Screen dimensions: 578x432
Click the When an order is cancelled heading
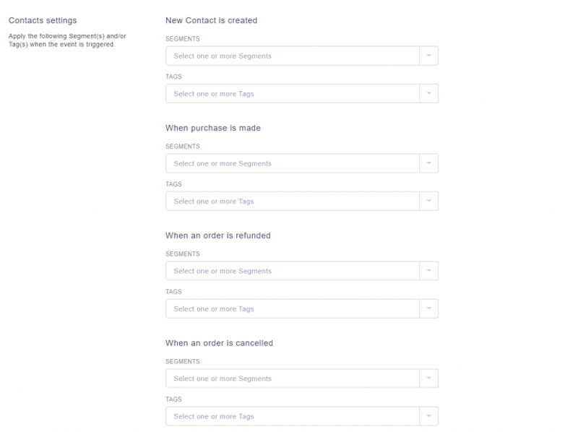tap(220, 343)
